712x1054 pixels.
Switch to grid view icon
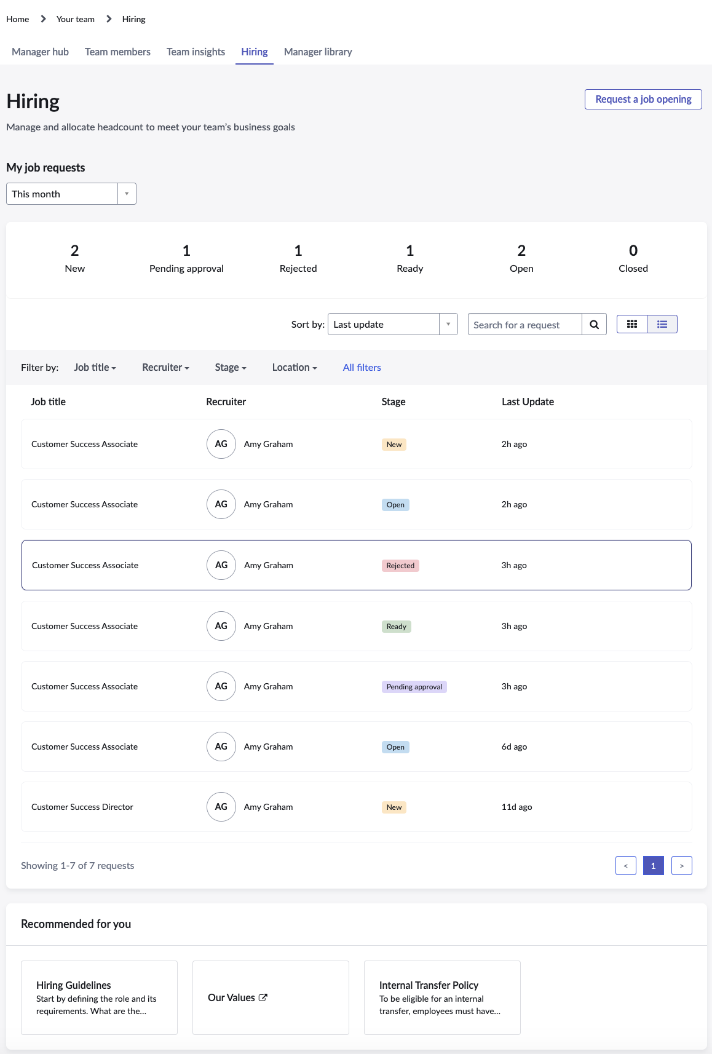point(632,324)
